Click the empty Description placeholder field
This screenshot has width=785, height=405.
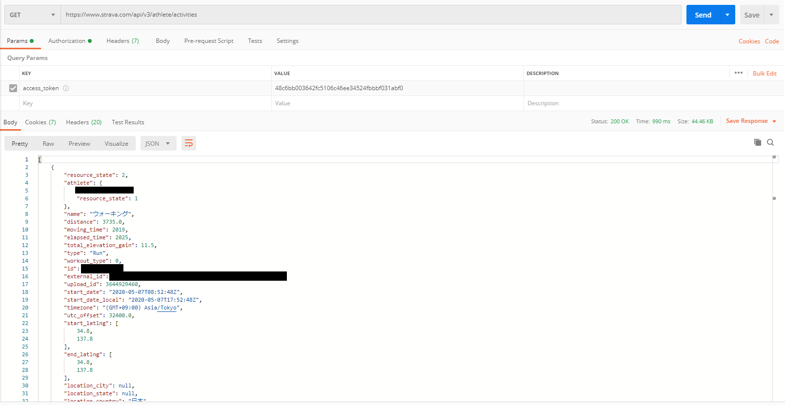coord(653,103)
